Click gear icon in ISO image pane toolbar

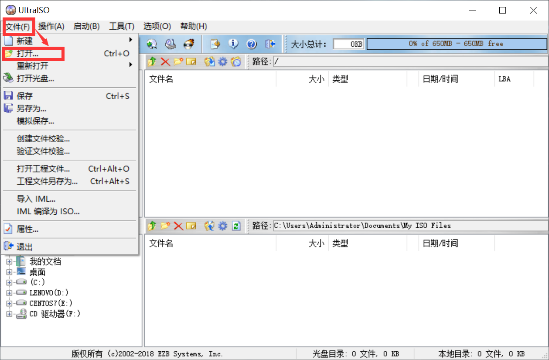tap(223, 62)
